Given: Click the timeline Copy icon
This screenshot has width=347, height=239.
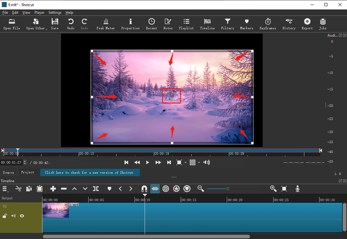Looking at the screenshot, I should 29,189.
